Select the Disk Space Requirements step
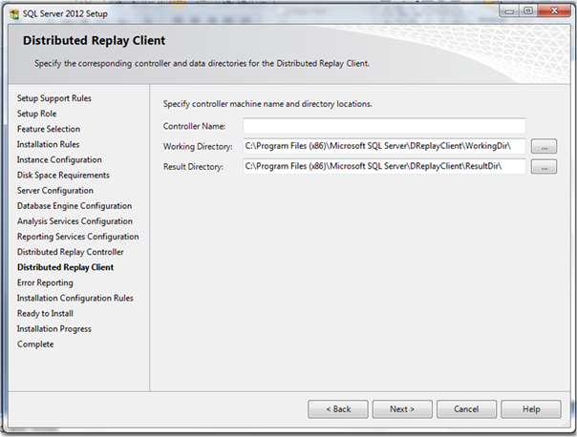Viewport: 577px width, 437px height. pos(63,176)
